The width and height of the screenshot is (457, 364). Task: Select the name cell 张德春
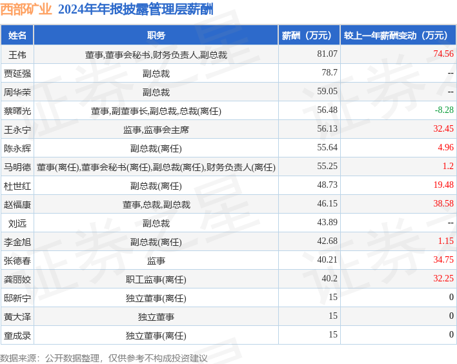click(x=17, y=261)
